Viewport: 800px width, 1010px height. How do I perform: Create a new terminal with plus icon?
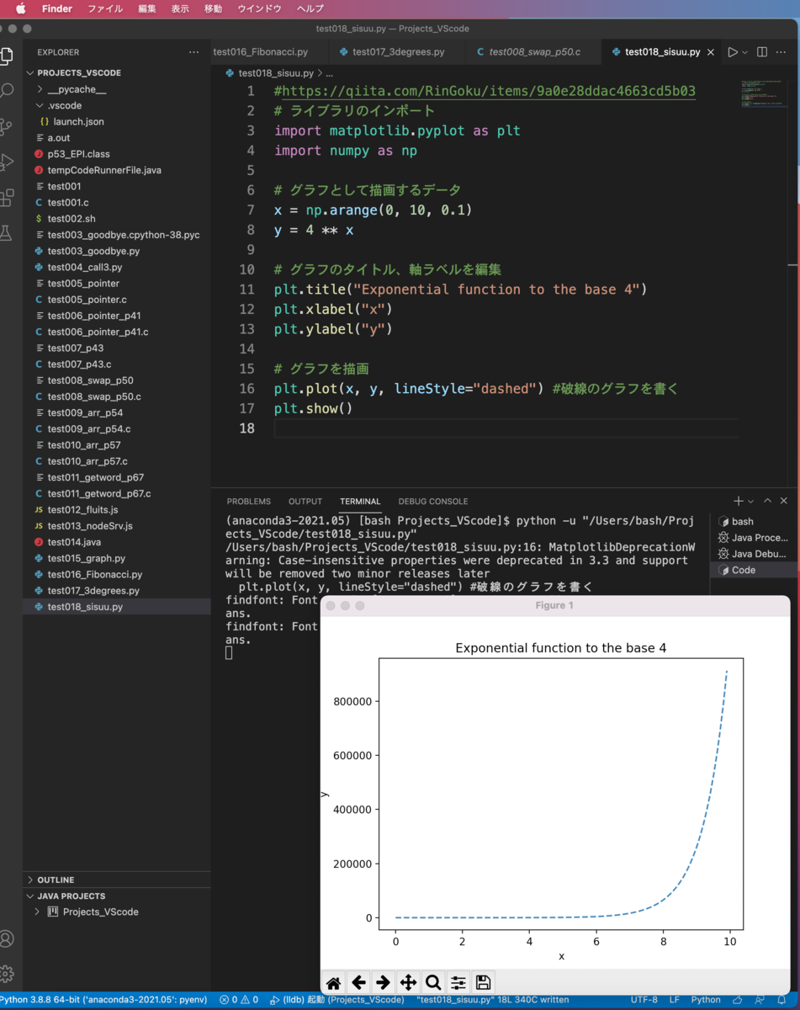tap(738, 501)
